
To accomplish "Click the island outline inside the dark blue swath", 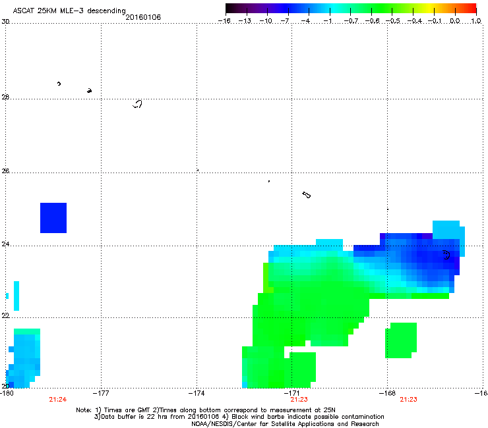I will coord(446,255).
